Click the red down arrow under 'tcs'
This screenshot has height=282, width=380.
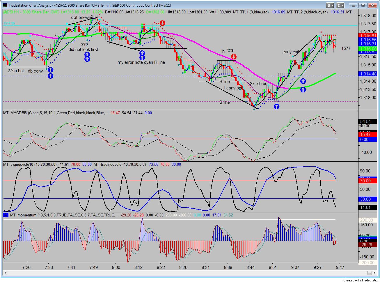click(234, 57)
